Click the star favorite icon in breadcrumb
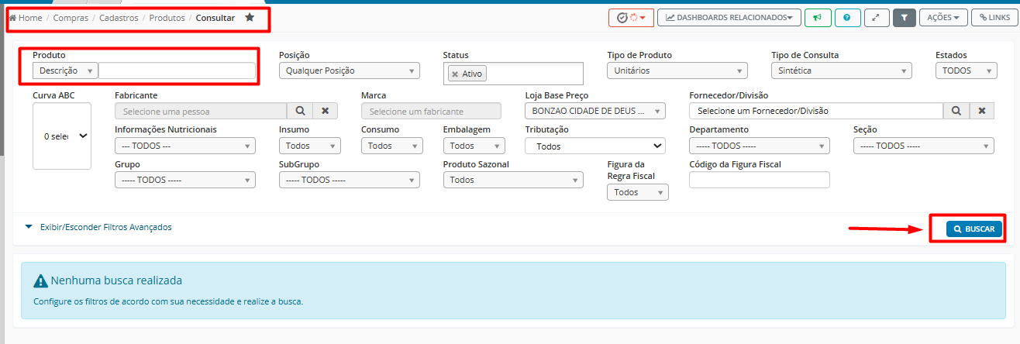This screenshot has height=344, width=1020. tap(250, 17)
